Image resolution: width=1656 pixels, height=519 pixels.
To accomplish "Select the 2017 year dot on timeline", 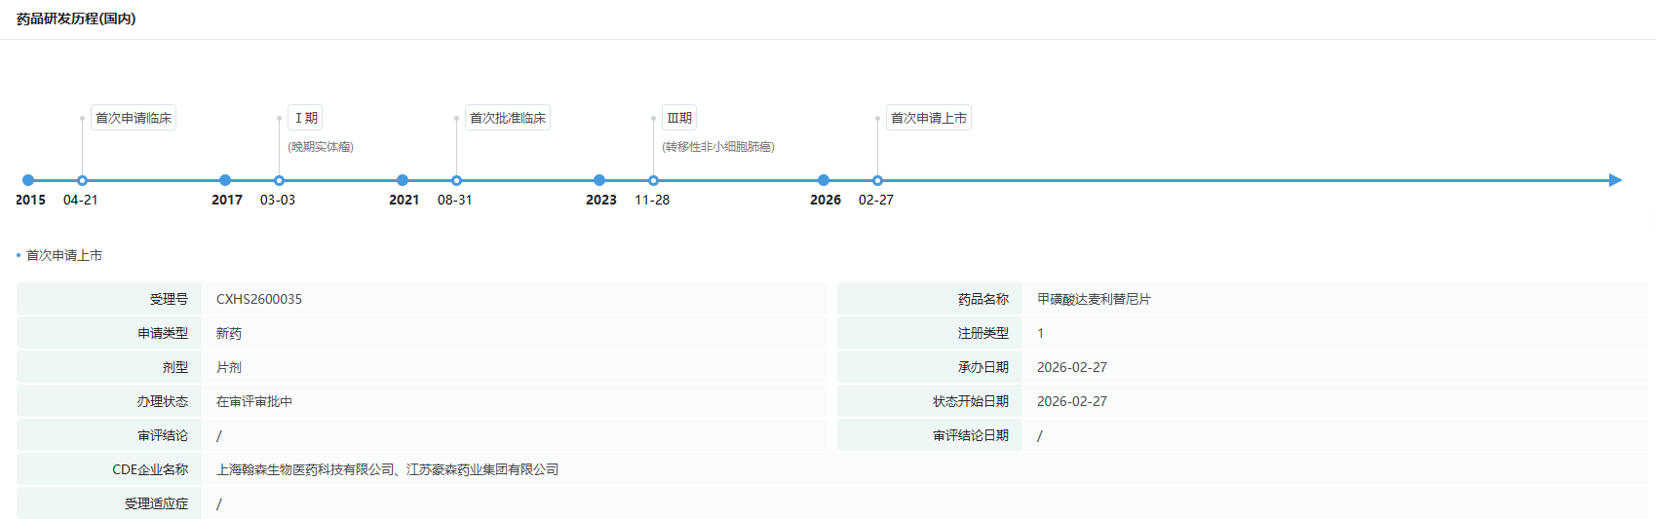I will pyautogui.click(x=225, y=180).
